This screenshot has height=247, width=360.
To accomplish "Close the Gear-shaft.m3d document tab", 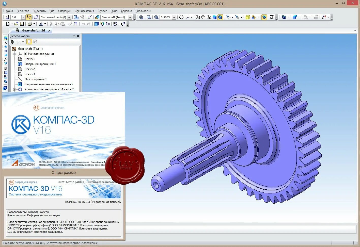I will [49, 30].
